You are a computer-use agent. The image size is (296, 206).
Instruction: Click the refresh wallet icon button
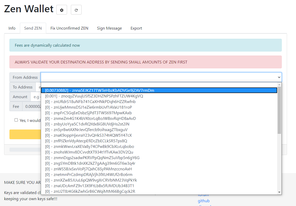[x=76, y=10]
